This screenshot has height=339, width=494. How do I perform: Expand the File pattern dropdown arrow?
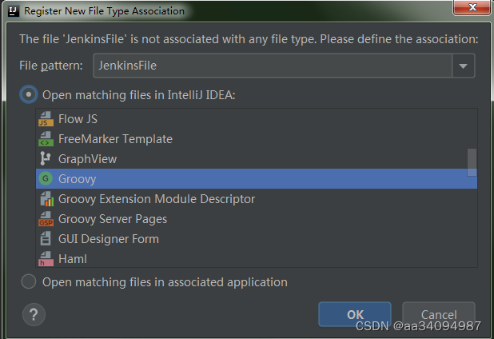pyautogui.click(x=463, y=66)
